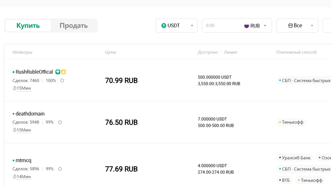Switch to the Купить tab
The image size is (331, 186).
pos(28,25)
